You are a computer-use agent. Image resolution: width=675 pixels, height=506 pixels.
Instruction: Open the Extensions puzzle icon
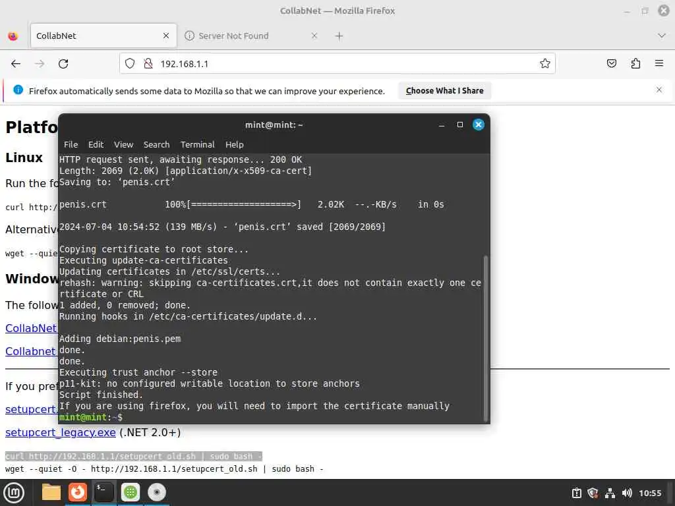[635, 64]
